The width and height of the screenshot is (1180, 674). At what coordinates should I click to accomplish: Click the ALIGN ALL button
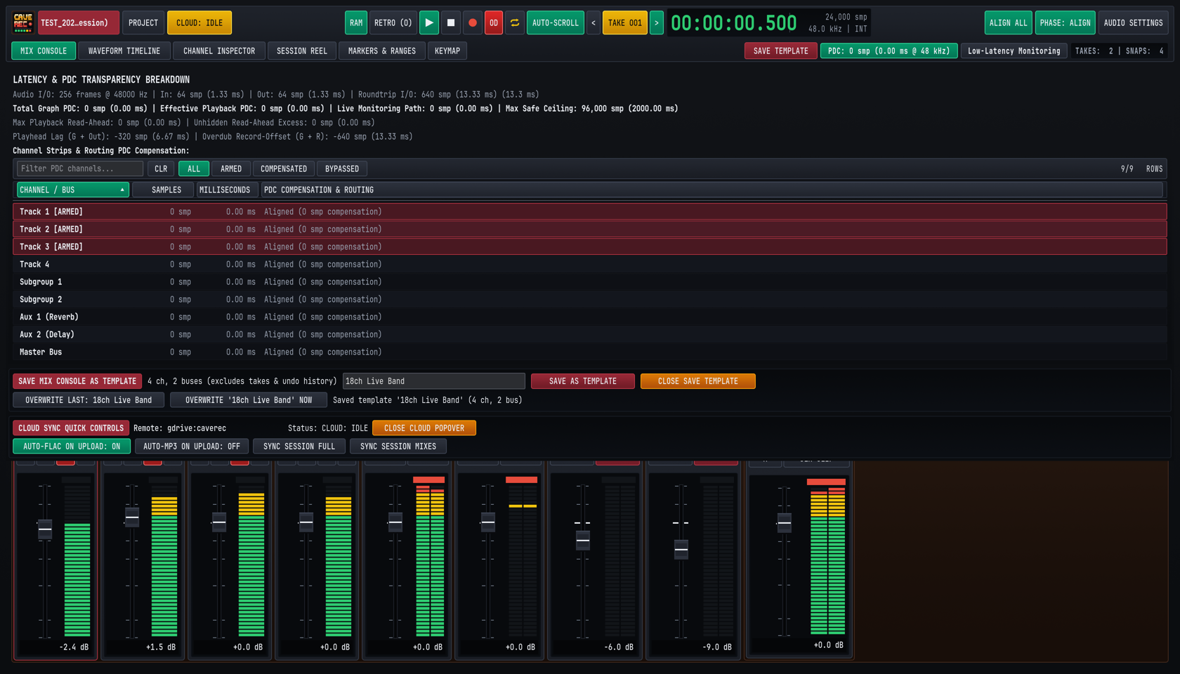coord(1009,22)
